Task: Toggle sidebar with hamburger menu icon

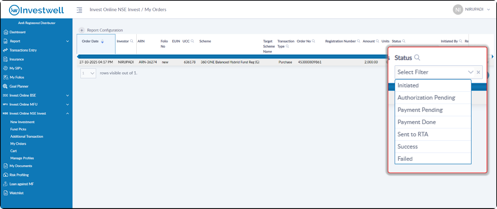Action: (80, 10)
